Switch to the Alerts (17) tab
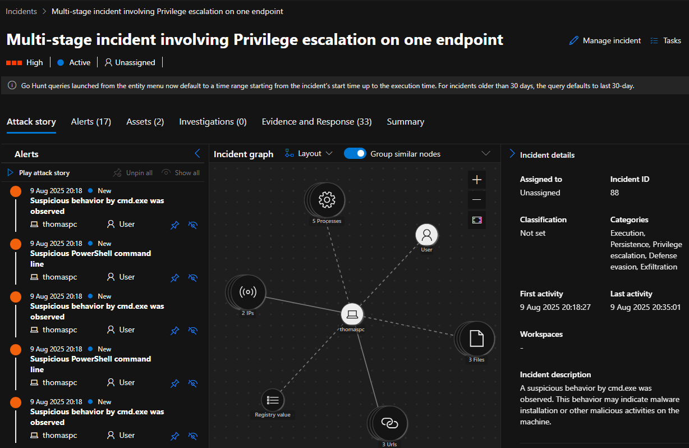 (91, 122)
